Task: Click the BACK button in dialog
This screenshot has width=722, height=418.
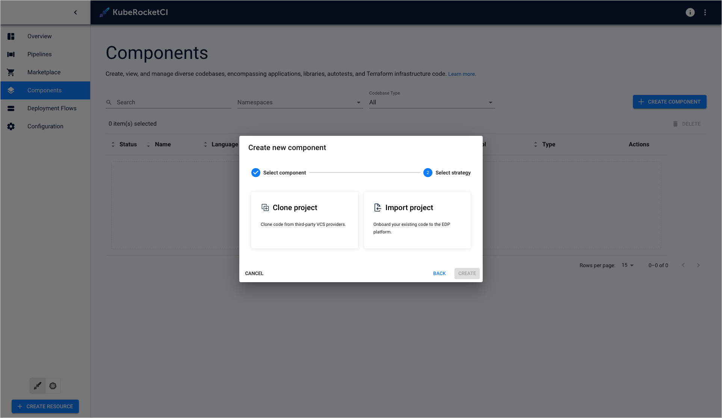Action: click(439, 274)
